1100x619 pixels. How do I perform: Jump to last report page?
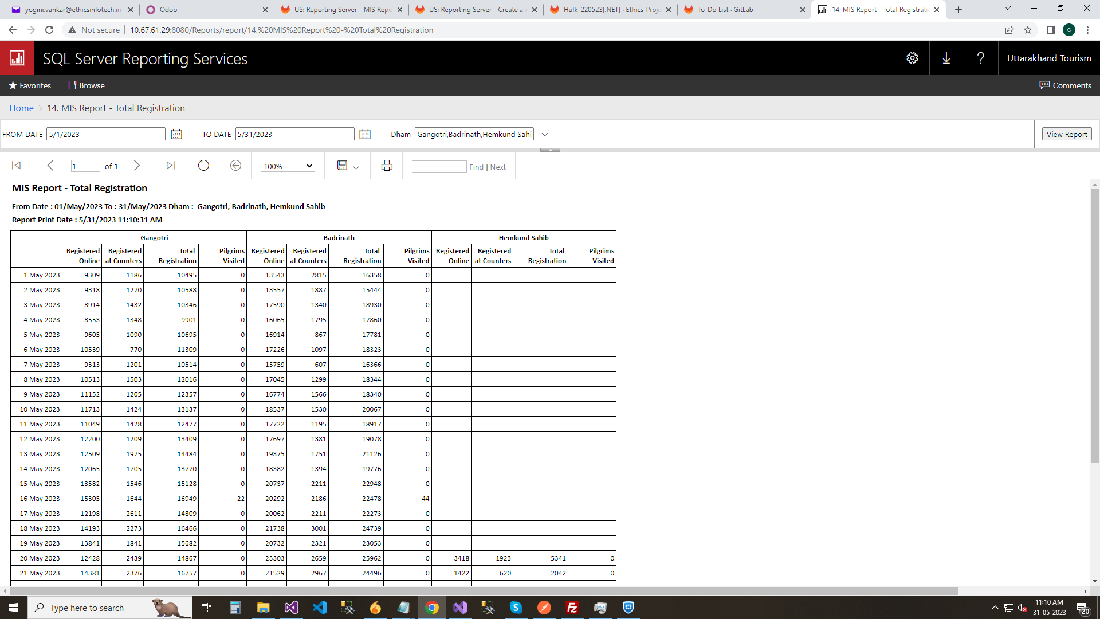171,166
